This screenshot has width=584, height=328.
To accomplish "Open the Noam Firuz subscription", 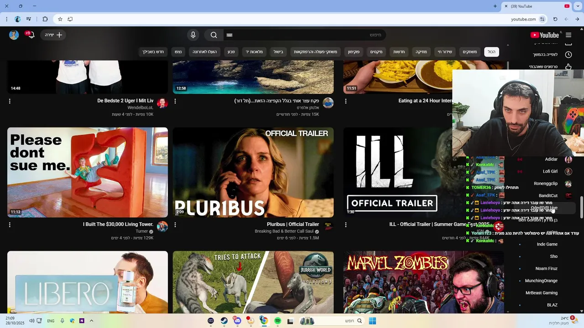I will (545, 268).
